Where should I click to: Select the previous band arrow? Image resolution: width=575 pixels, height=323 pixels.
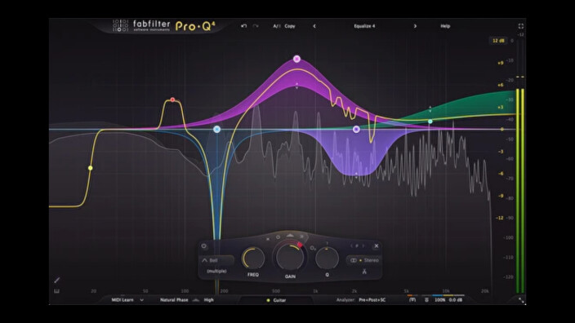point(351,246)
